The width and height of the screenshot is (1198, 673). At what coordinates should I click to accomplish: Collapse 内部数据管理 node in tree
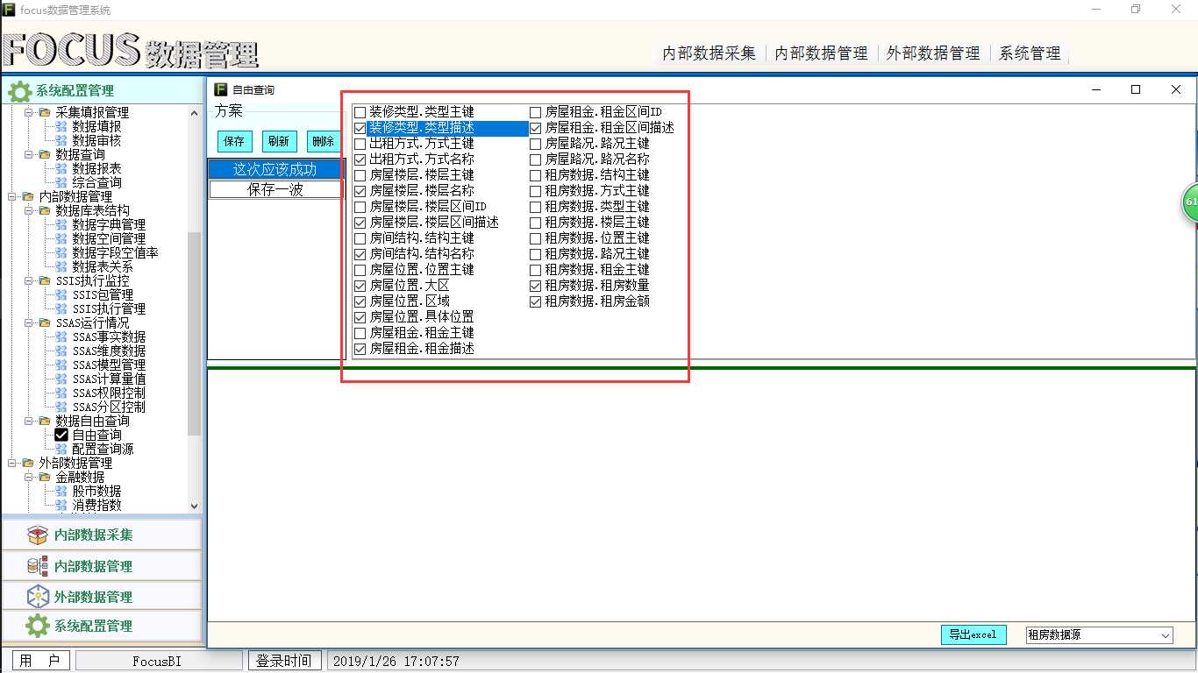coord(11,196)
